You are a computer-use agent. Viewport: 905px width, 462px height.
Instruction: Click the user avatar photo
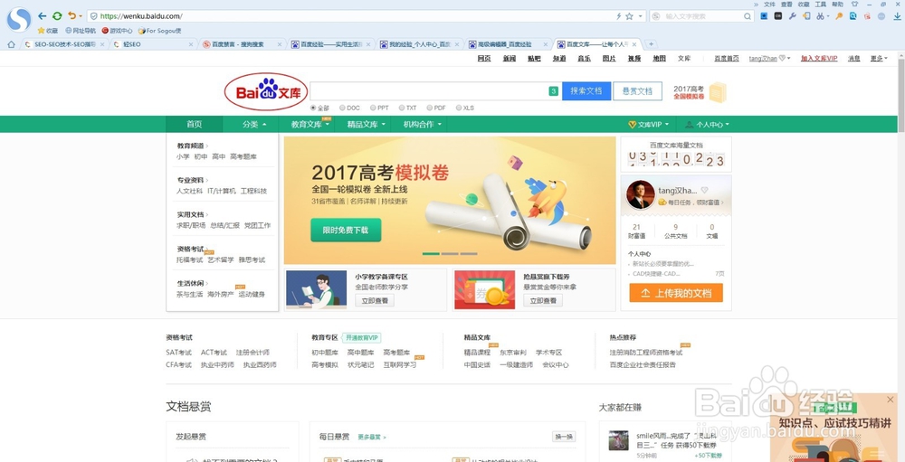(x=641, y=195)
